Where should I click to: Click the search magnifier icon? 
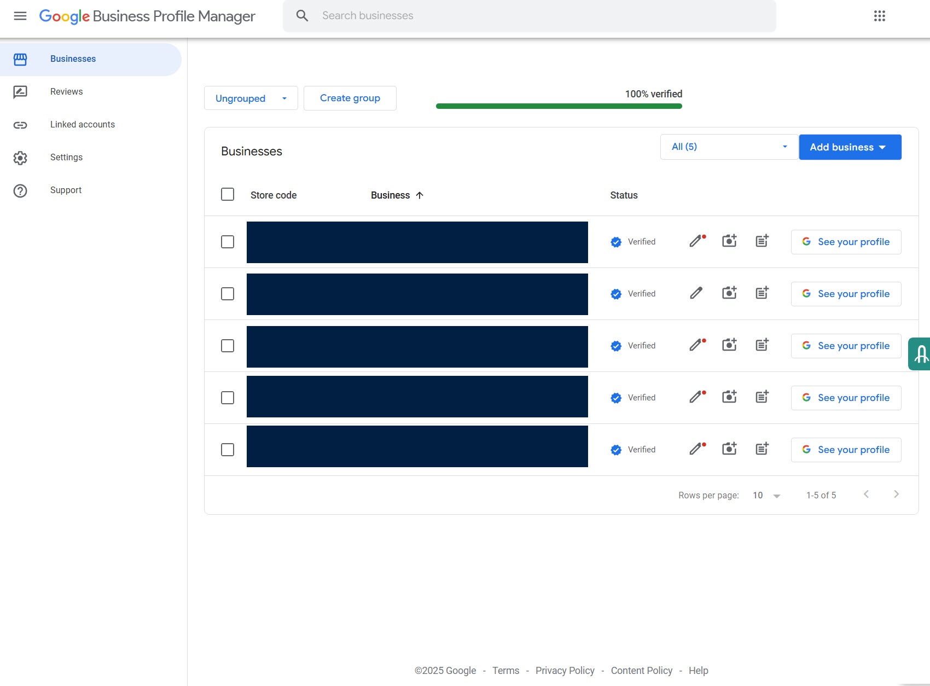pos(302,16)
